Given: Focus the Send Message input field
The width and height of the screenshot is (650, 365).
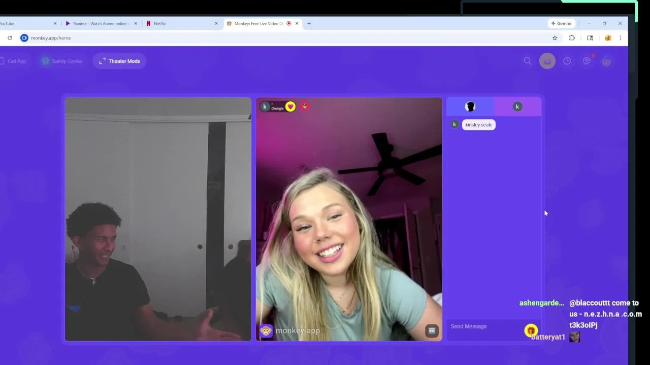Looking at the screenshot, I should pyautogui.click(x=485, y=326).
